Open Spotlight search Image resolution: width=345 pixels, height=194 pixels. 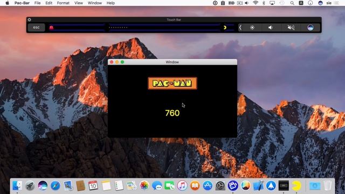[x=292, y=3]
